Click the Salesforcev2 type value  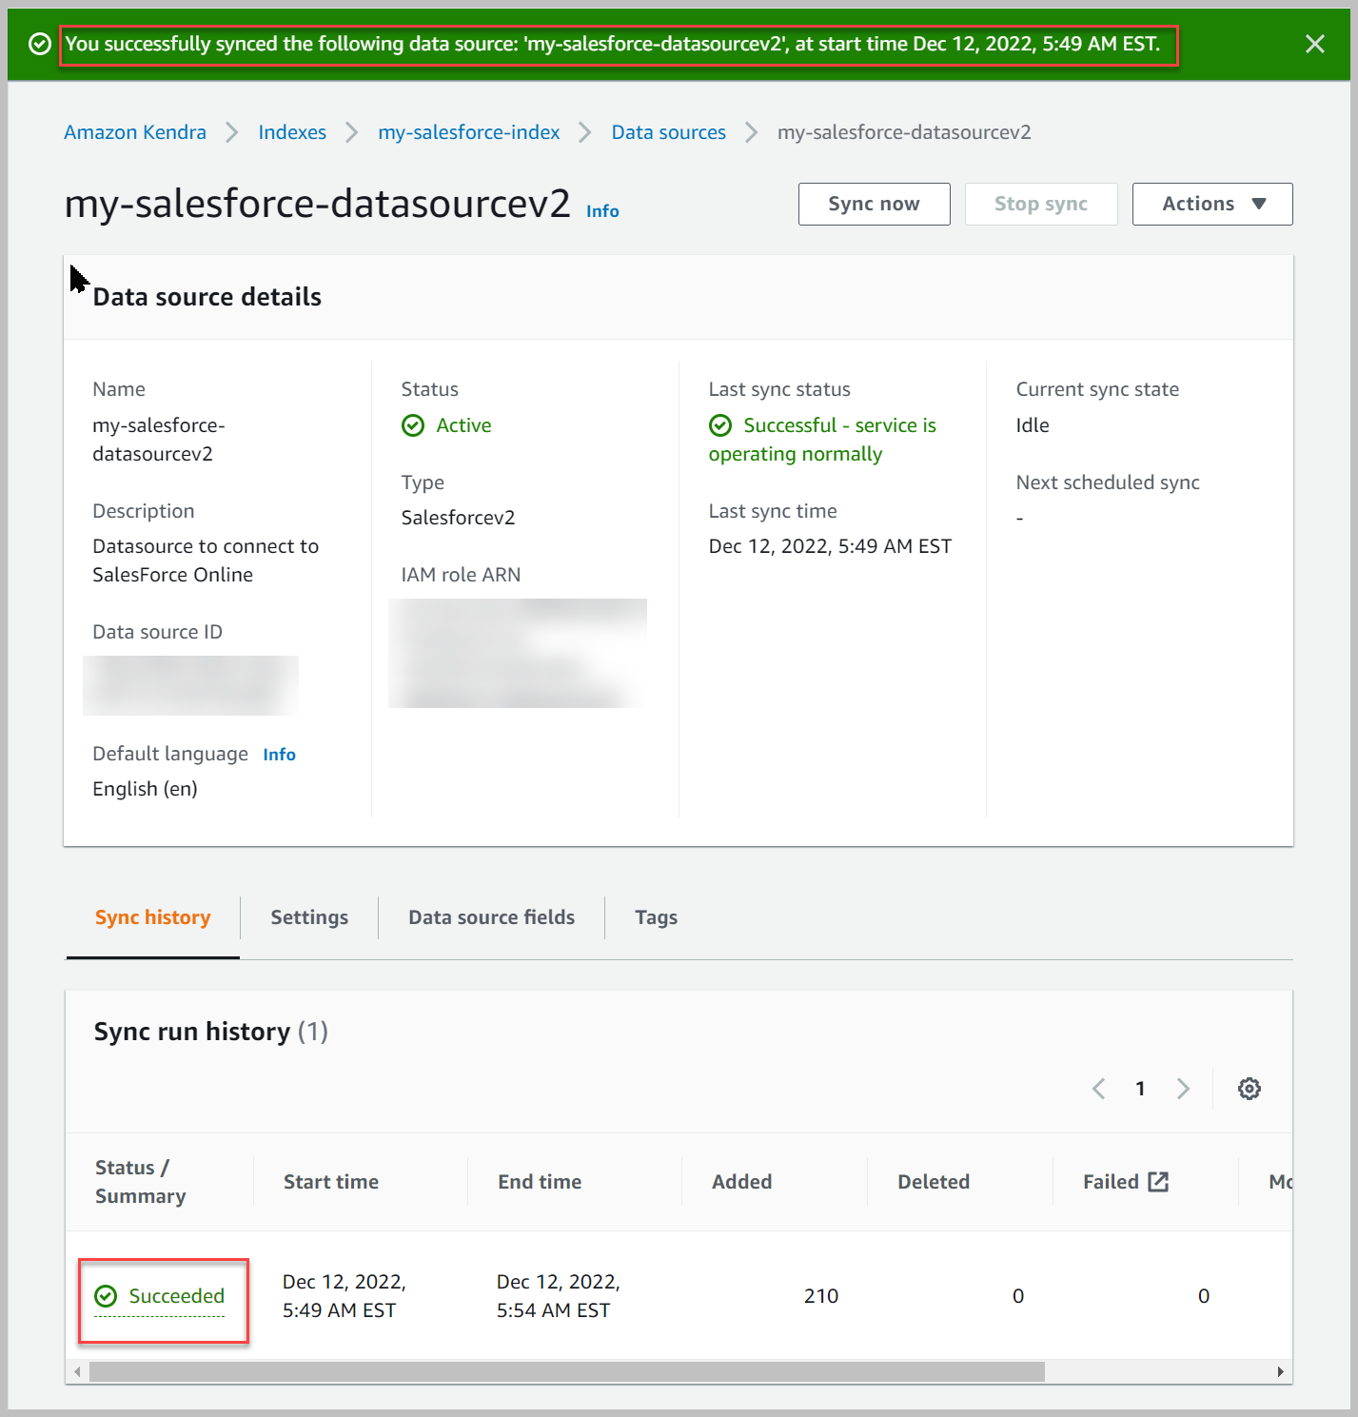tap(458, 518)
